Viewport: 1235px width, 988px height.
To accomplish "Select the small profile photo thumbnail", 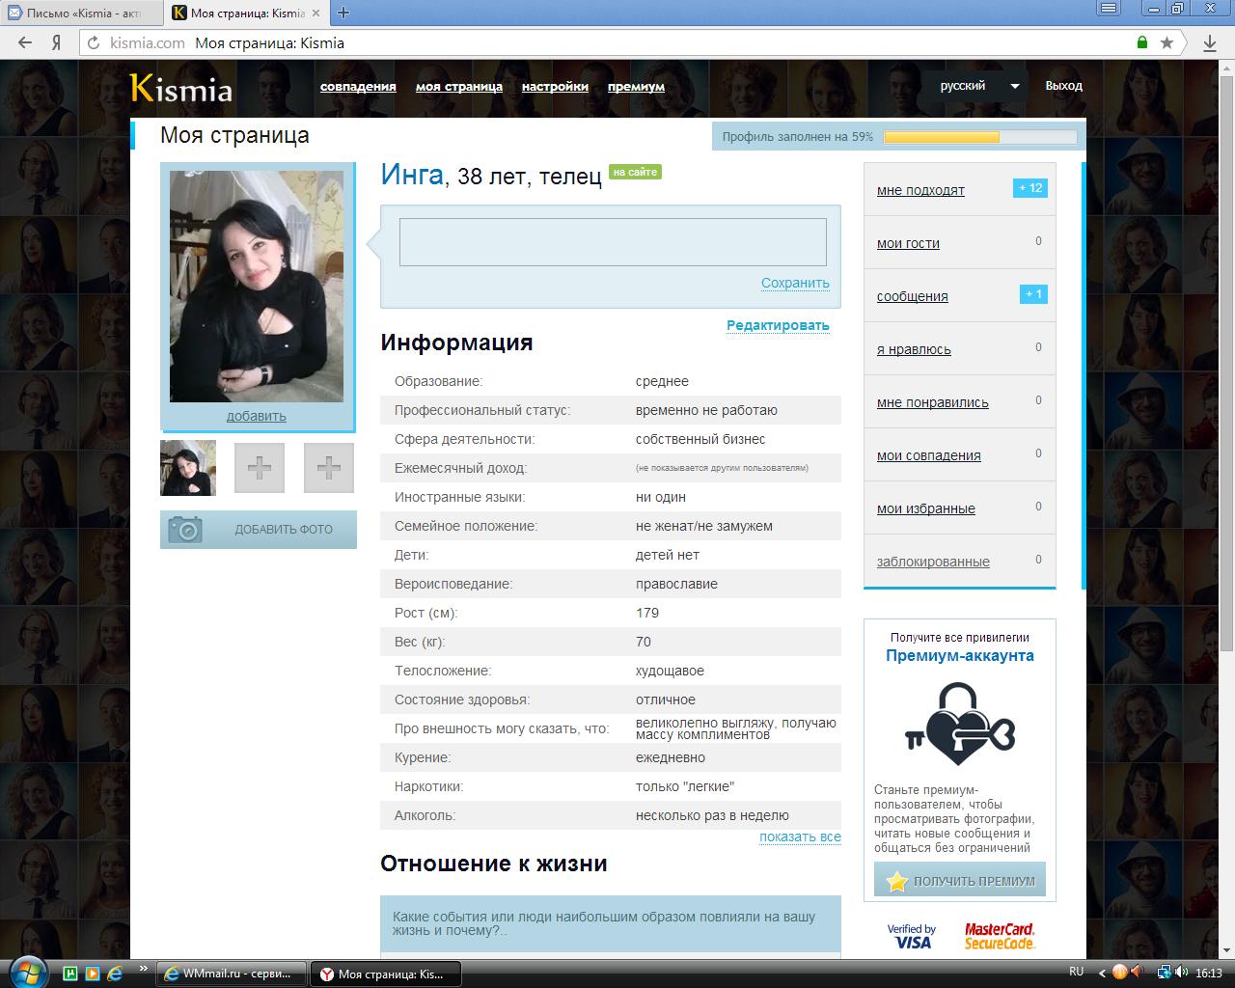I will coord(188,468).
